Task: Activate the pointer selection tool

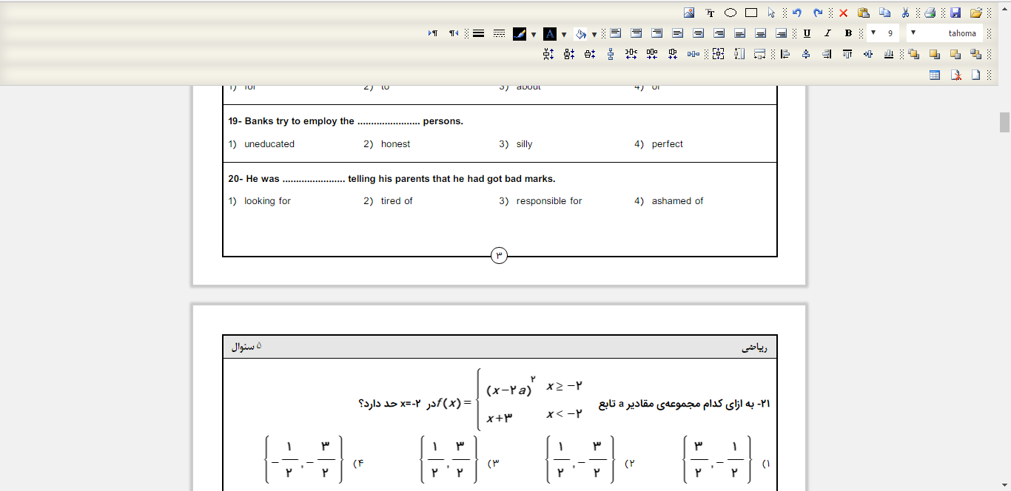Action: pos(771,13)
